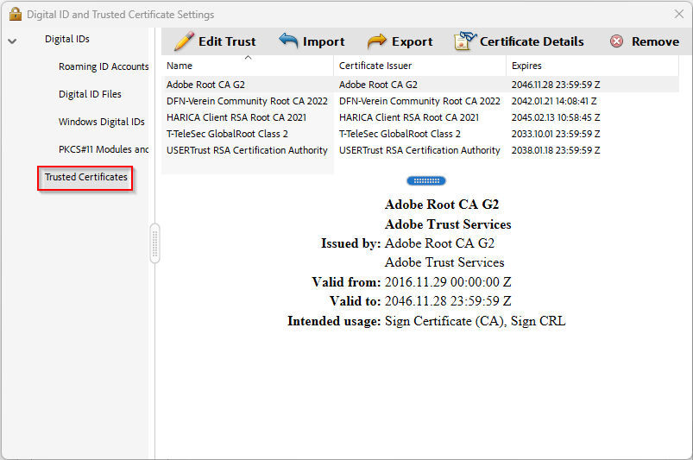The image size is (693, 460).
Task: Click issuer cell USERTrust RSA Certification Authority
Action: [419, 150]
